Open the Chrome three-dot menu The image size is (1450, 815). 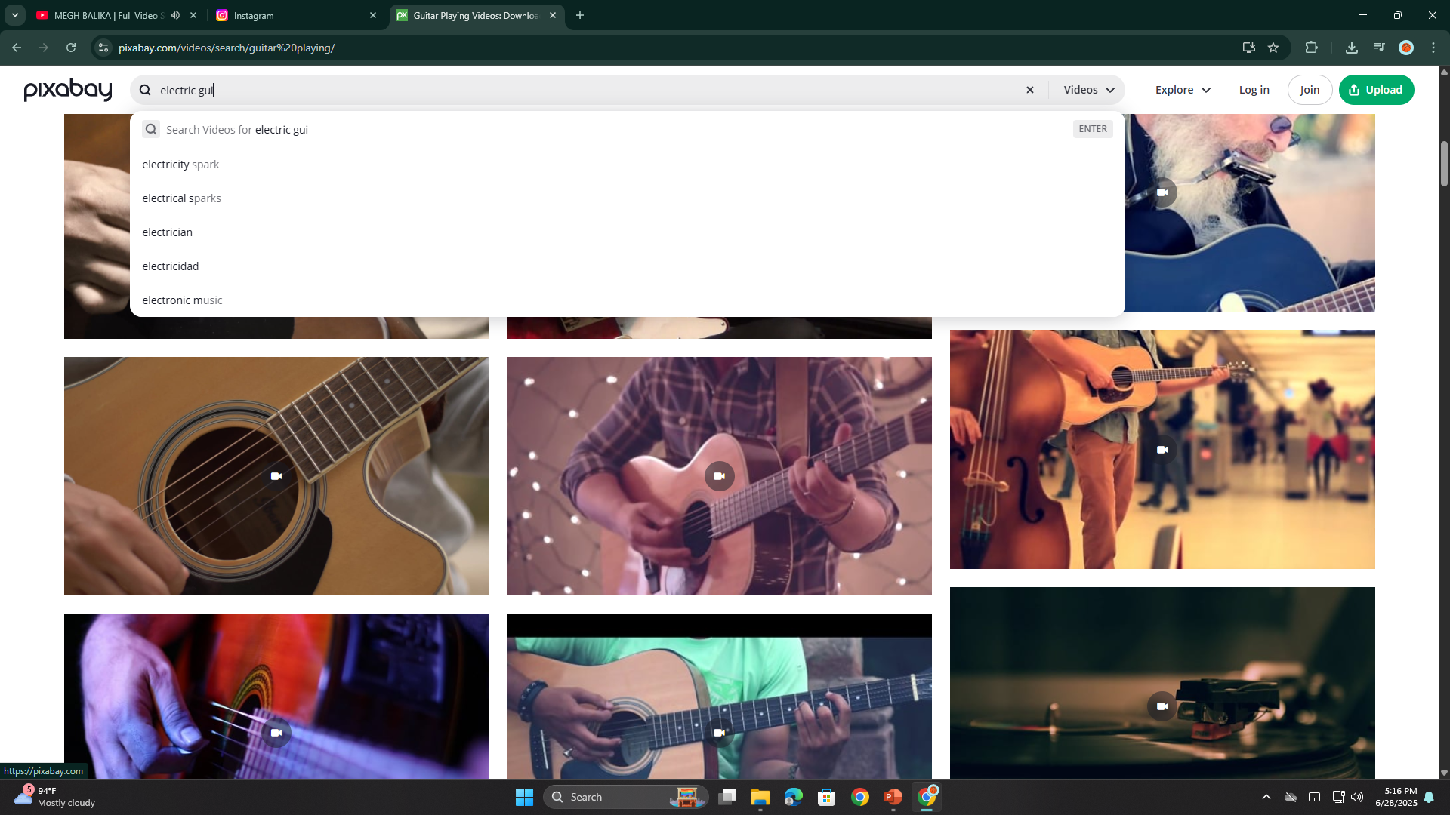click(1433, 48)
